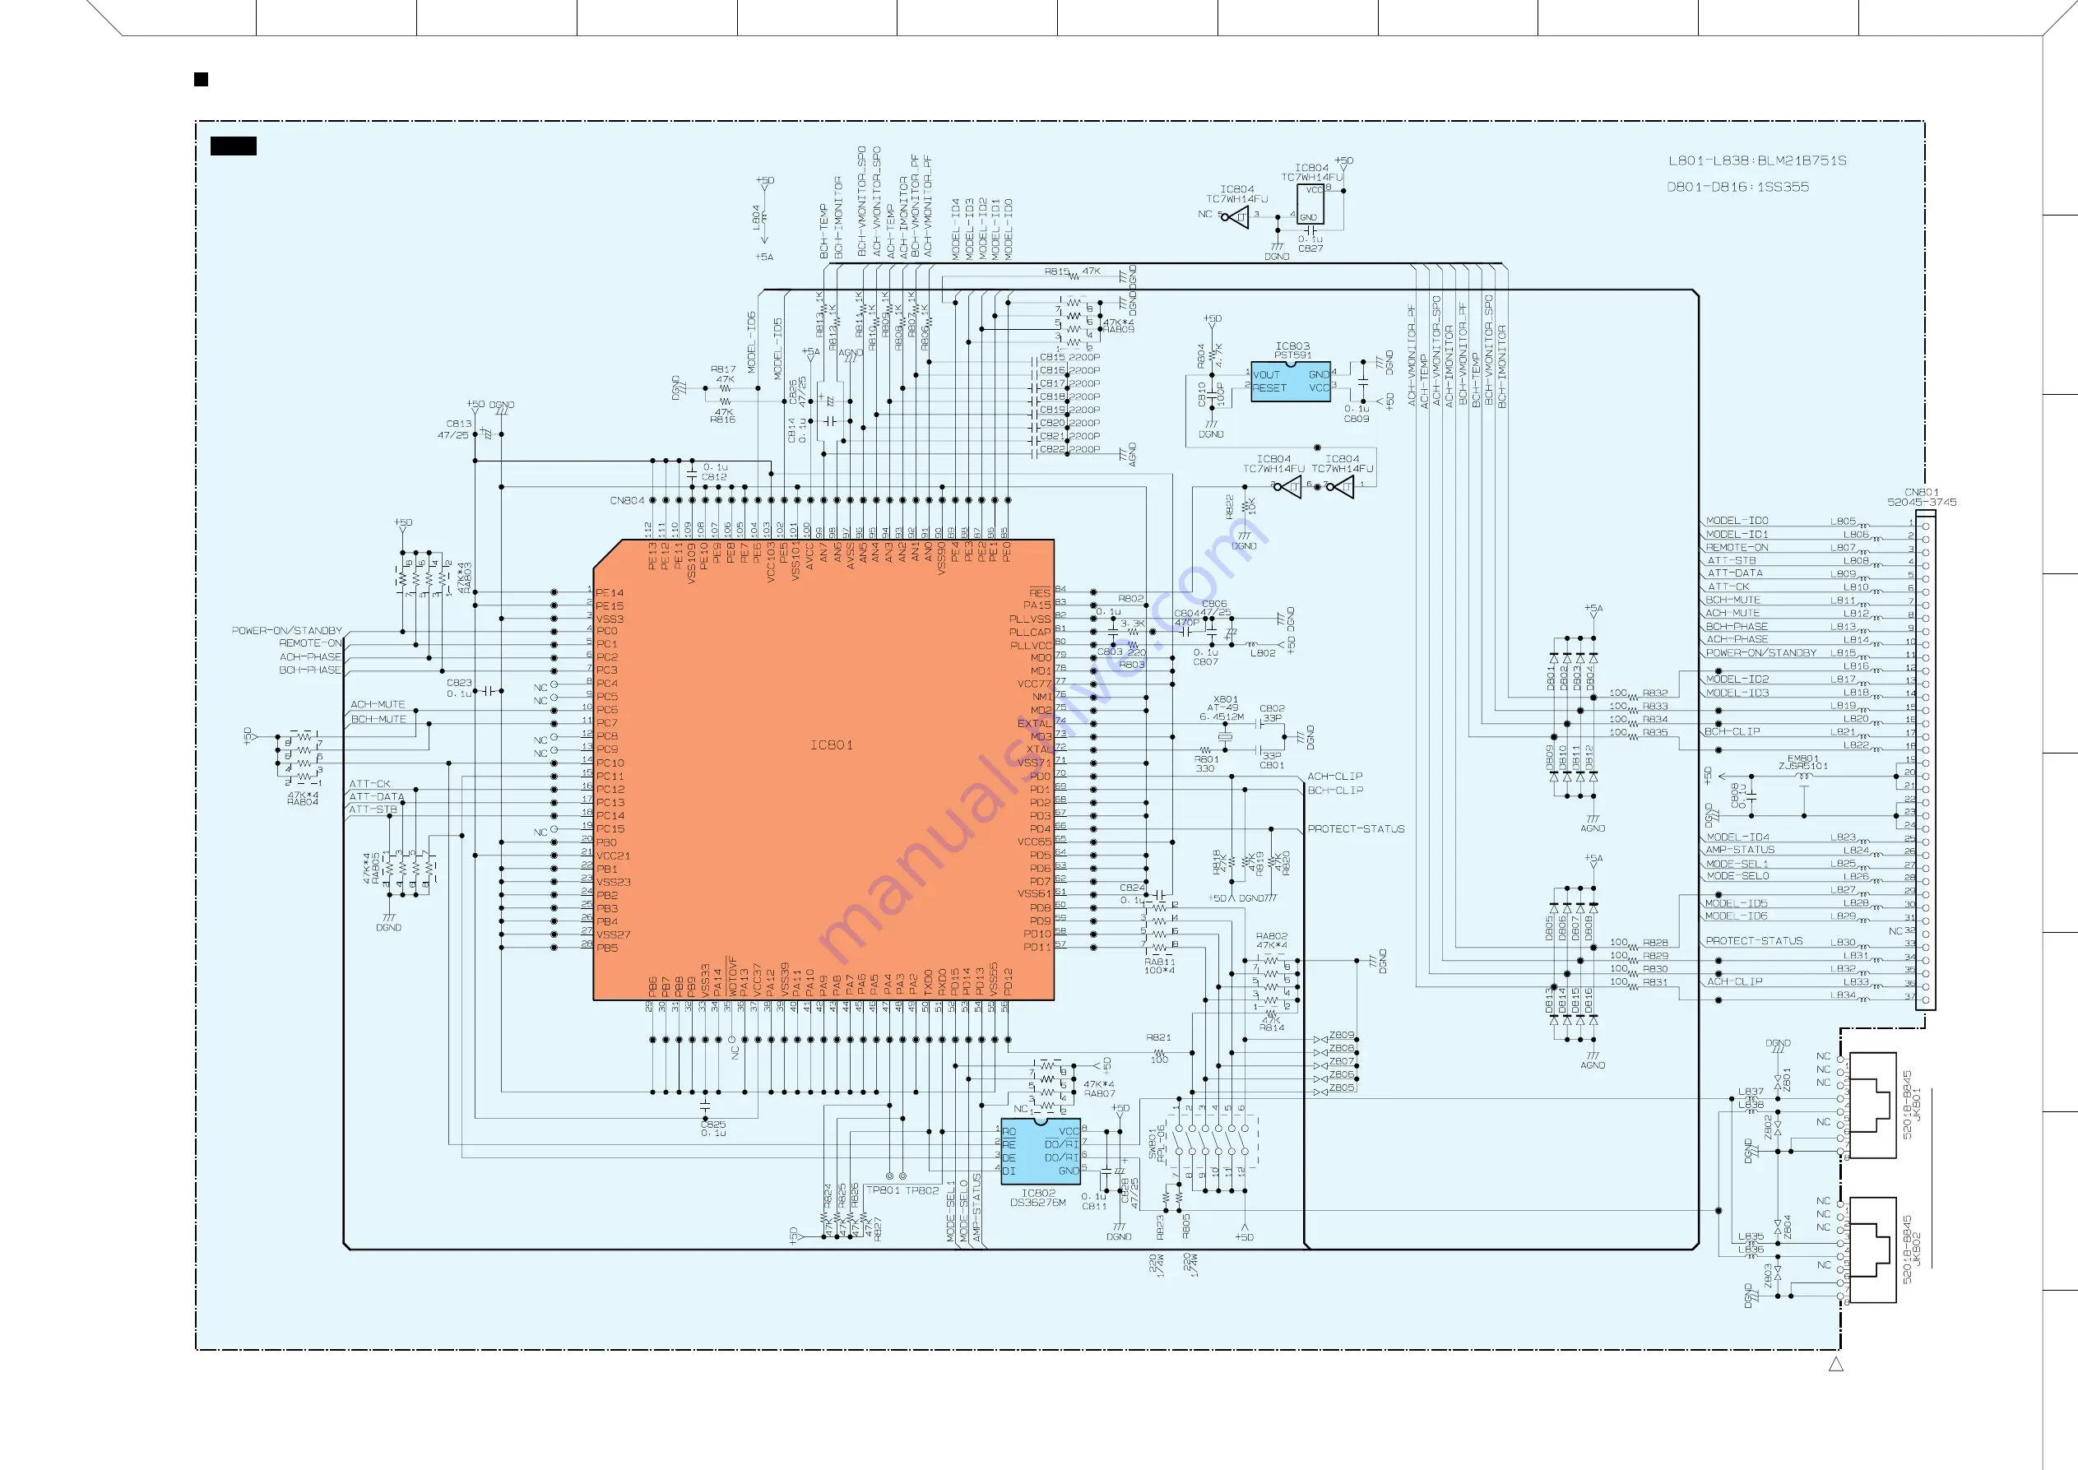Click the R815 47K resistor label
Viewport: 2078px width, 1470px height.
(x=1073, y=271)
